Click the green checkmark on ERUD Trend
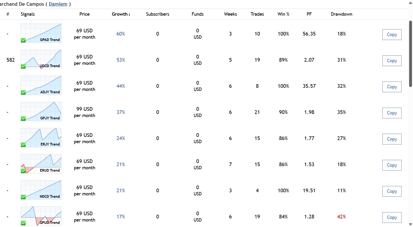 [23, 171]
